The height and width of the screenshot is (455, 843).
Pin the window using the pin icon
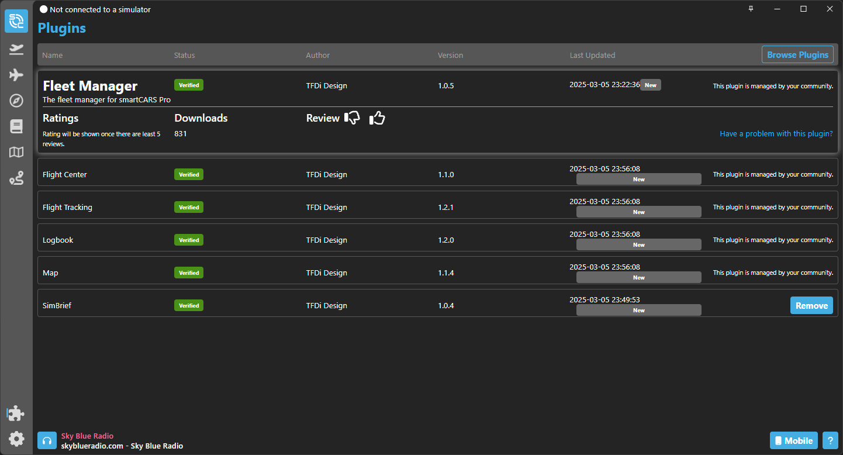(751, 9)
